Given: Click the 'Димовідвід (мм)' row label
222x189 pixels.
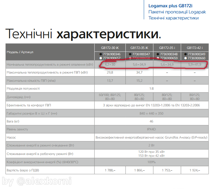Looking at the screenshot, I should pos(19,97).
